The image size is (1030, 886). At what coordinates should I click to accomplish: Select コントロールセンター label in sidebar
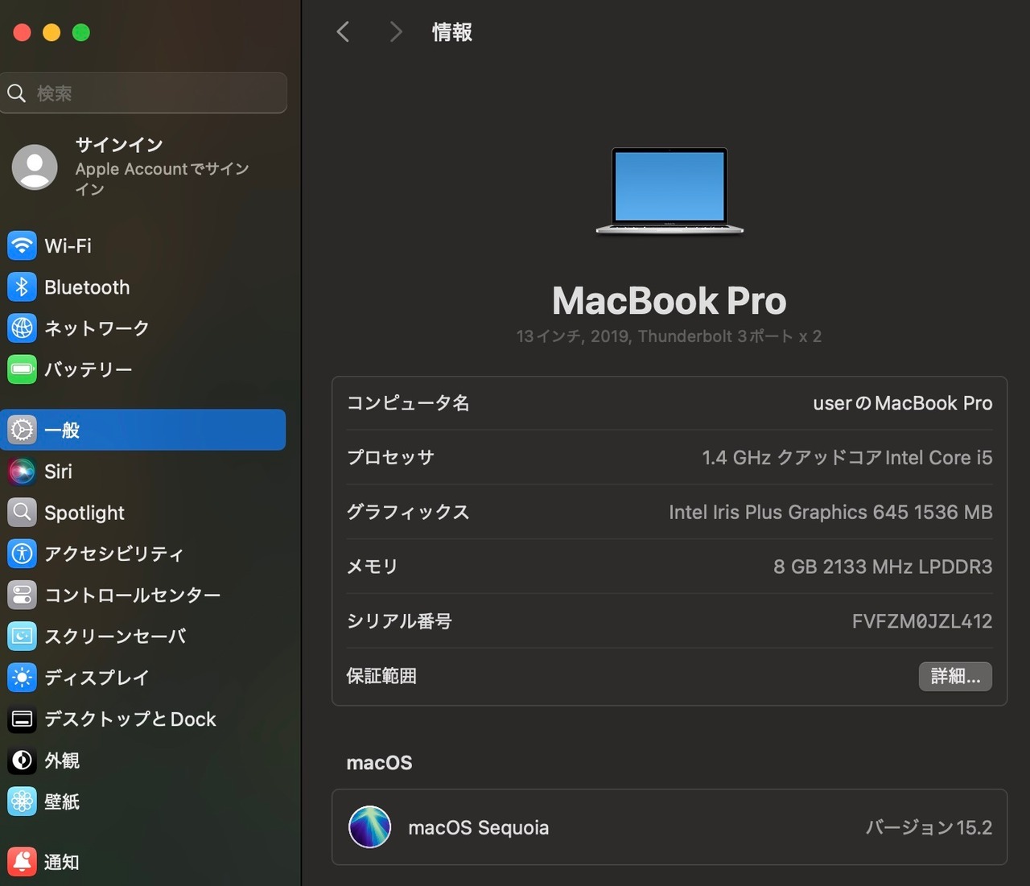click(x=133, y=595)
